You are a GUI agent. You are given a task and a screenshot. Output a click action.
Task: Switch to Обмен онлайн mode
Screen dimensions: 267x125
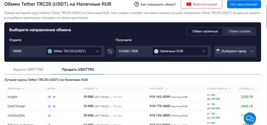click(239, 31)
